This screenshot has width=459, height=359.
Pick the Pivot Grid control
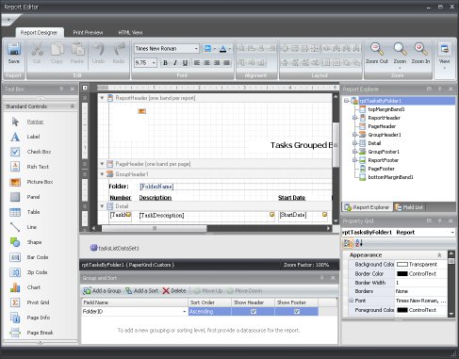tap(15, 302)
